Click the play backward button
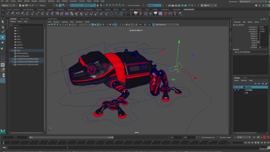The width and height of the screenshot is (270, 152). pyautogui.click(x=255, y=143)
